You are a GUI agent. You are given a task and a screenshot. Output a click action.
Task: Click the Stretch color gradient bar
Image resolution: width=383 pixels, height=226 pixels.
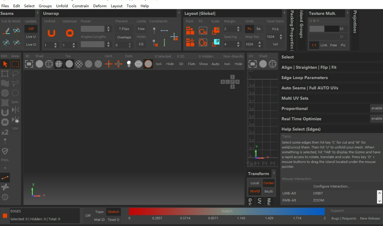227,211
